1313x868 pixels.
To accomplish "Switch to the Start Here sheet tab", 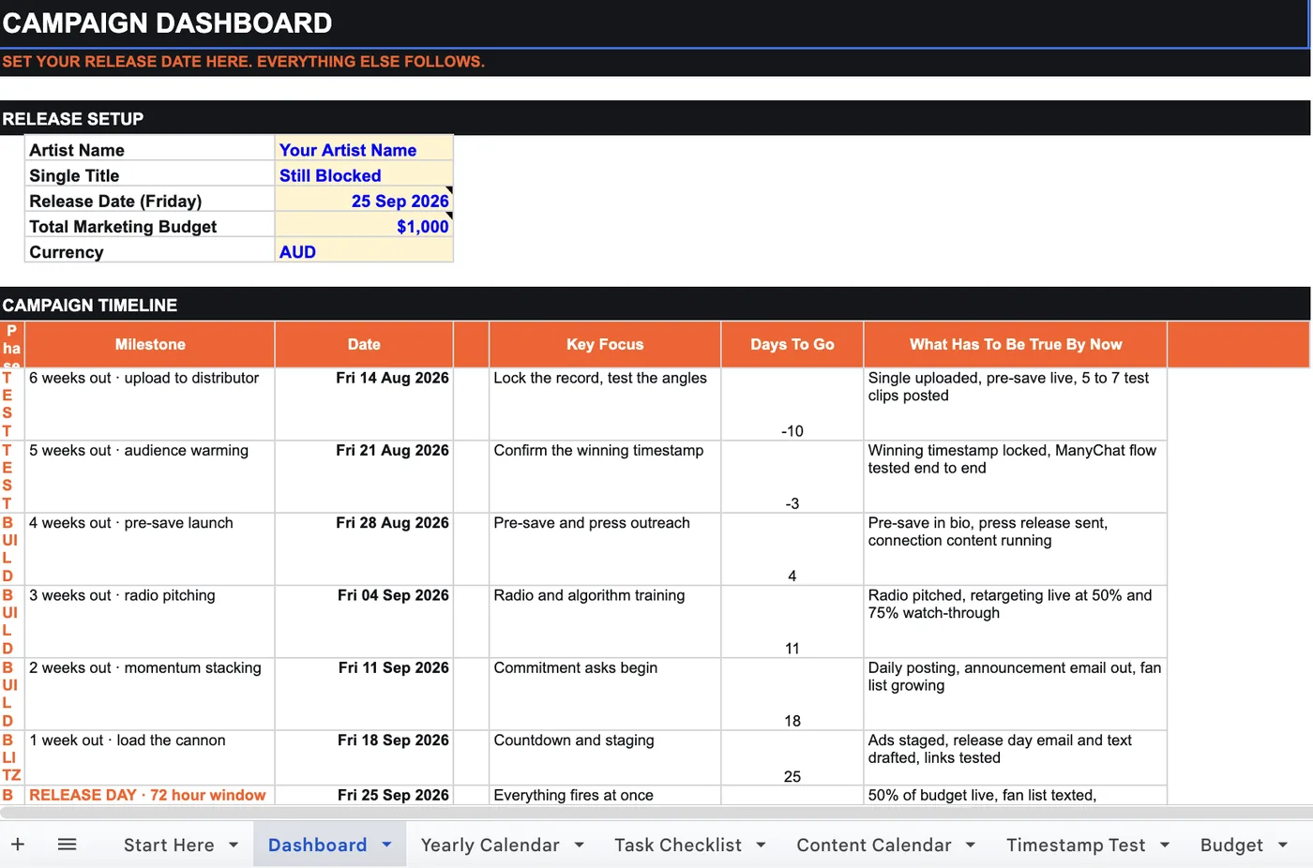I will click(x=169, y=845).
